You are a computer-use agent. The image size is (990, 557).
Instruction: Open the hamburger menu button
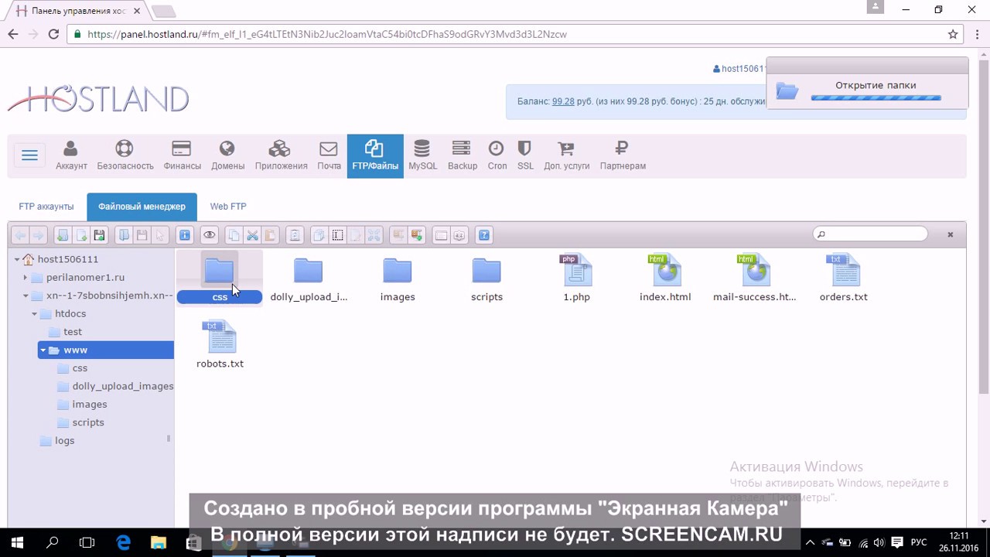29,155
